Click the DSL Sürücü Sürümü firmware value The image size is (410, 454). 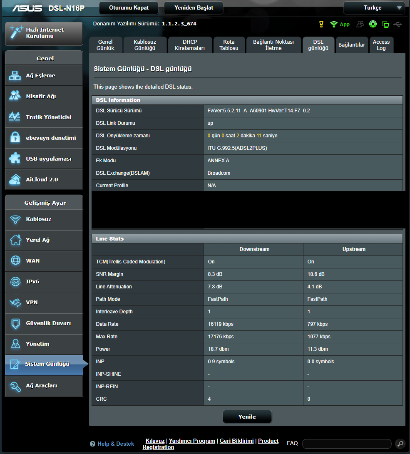coord(258,111)
